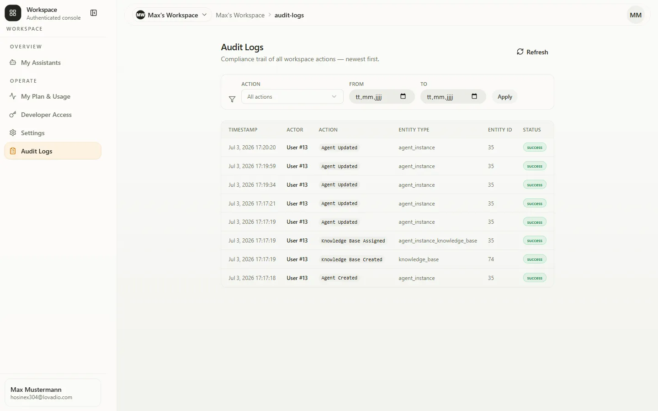Open the TO date calendar picker icon
The height and width of the screenshot is (411, 658).
click(474, 96)
